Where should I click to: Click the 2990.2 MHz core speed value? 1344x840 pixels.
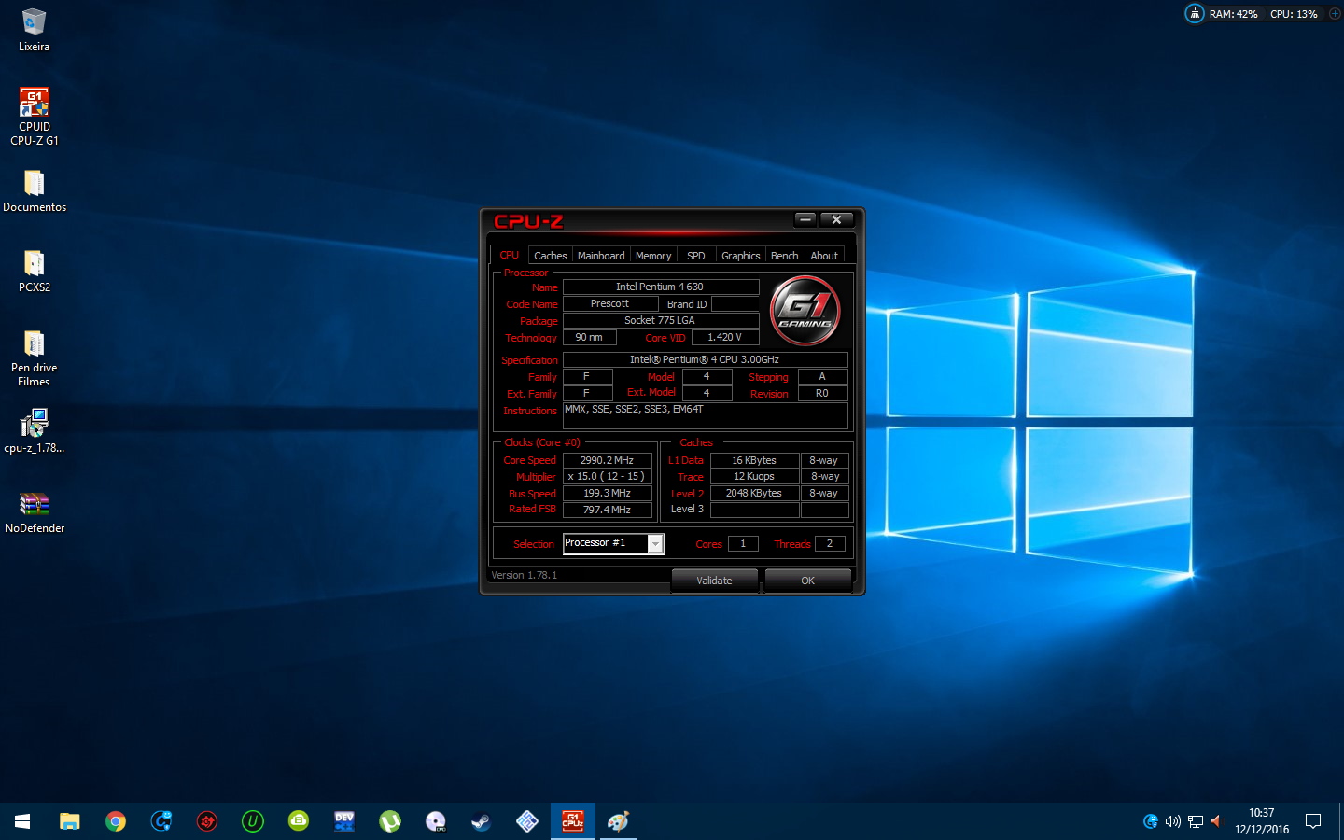click(x=607, y=460)
